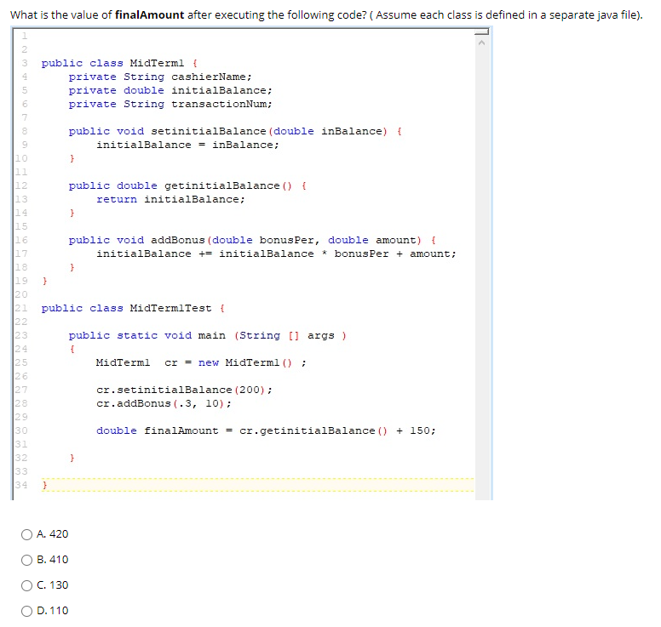
Task: Click line number 30 in the gutter
Action: point(21,430)
